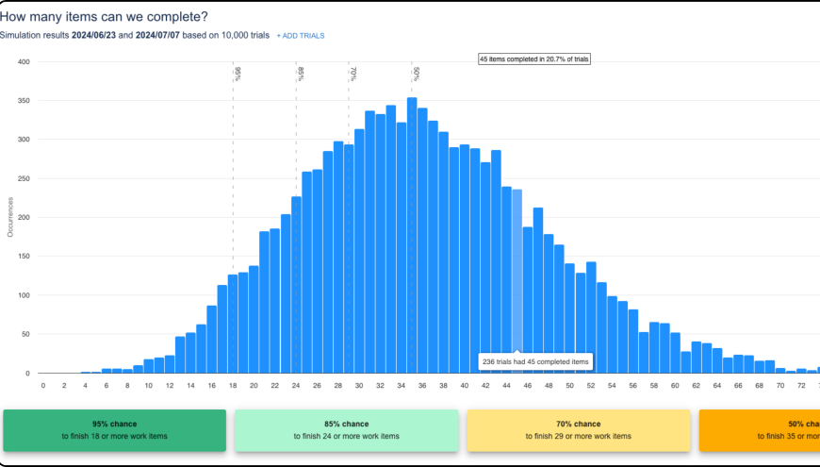The image size is (820, 467).
Task: Click the 95% percentile marker label
Action: tap(238, 74)
